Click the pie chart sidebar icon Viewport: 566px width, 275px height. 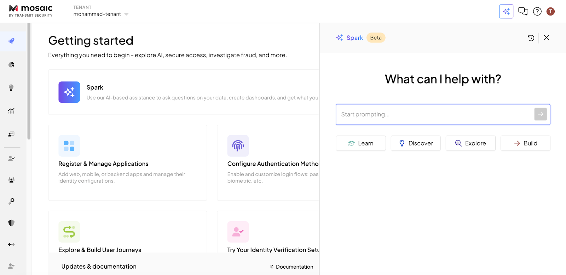(x=11, y=64)
